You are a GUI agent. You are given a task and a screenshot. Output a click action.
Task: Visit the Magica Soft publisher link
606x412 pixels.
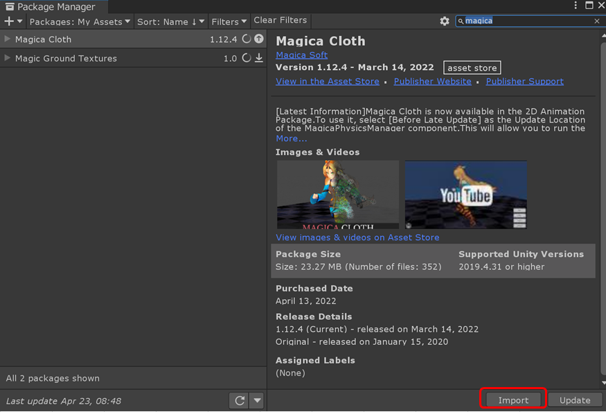coord(301,55)
